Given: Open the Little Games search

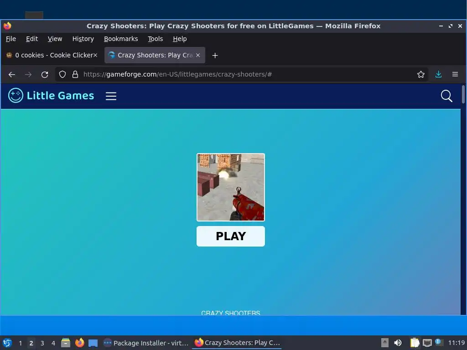Looking at the screenshot, I should tap(446, 96).
